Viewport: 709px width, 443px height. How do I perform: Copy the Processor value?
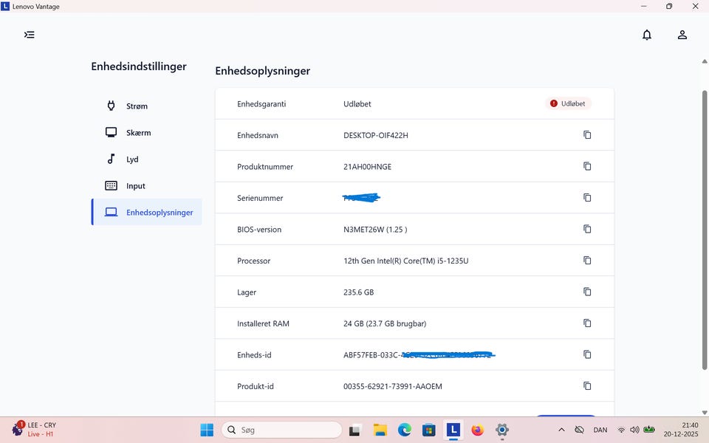tap(587, 261)
